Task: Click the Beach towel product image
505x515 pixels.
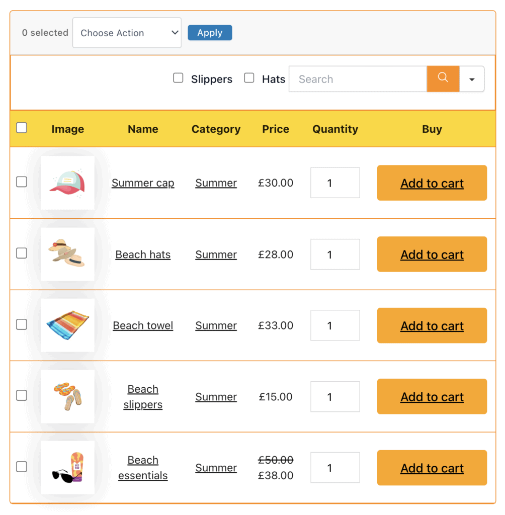Action: click(67, 325)
